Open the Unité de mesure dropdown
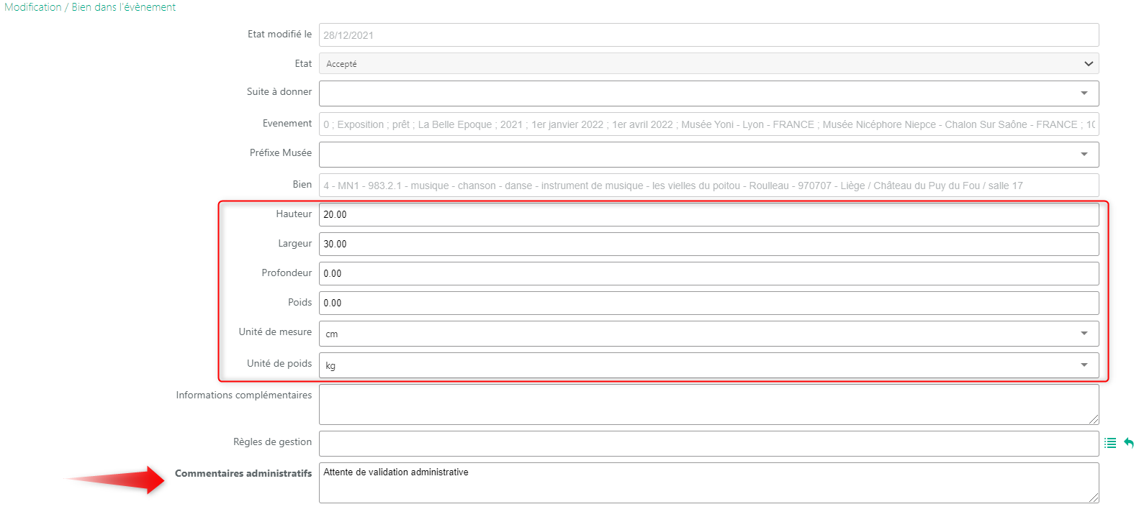This screenshot has width=1139, height=517. tap(708, 334)
